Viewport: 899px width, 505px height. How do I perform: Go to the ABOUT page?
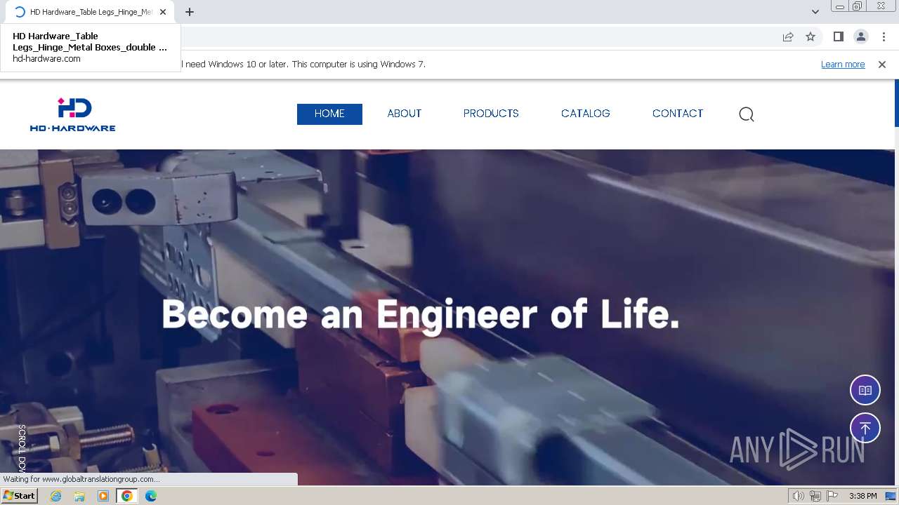pos(405,114)
